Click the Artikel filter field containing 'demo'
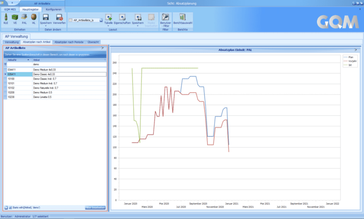 click(x=68, y=65)
